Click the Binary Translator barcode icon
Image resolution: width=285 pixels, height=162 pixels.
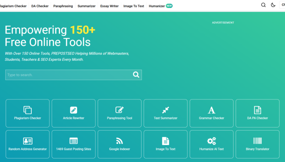pos(257,141)
